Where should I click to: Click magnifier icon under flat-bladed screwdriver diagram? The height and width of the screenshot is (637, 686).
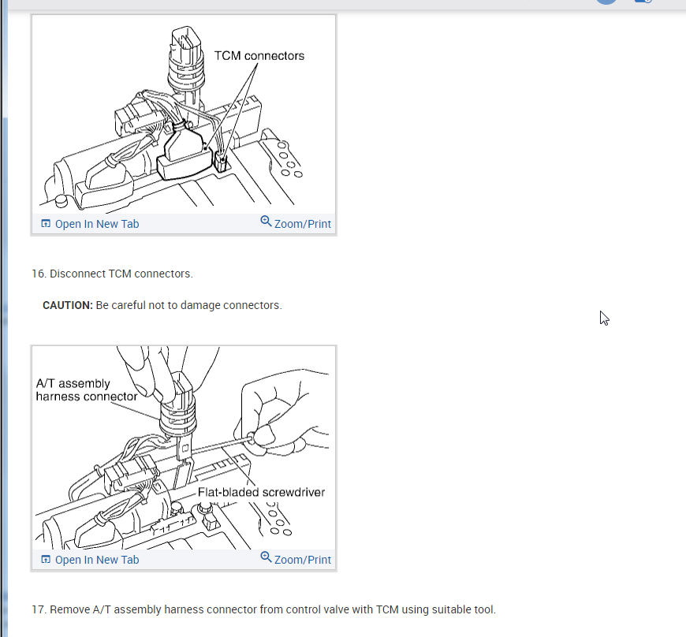(x=266, y=557)
